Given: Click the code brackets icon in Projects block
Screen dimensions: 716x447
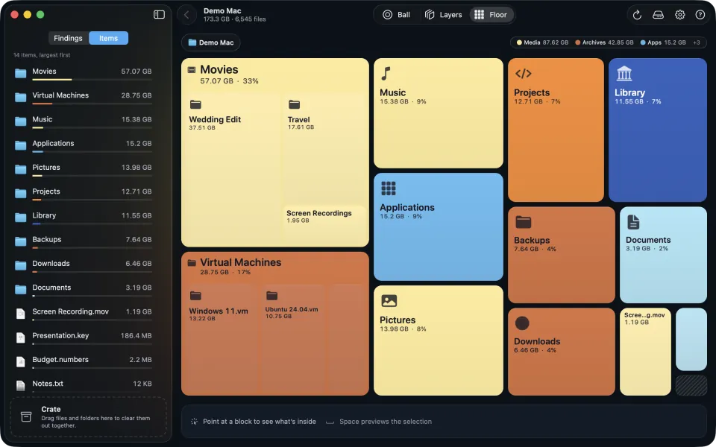Looking at the screenshot, I should coord(524,74).
